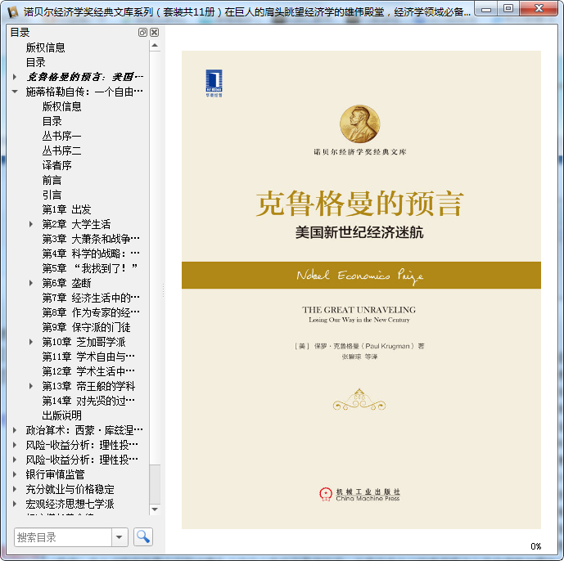
Task: Go to 第8章 作为专家的经
Action: pos(91,312)
